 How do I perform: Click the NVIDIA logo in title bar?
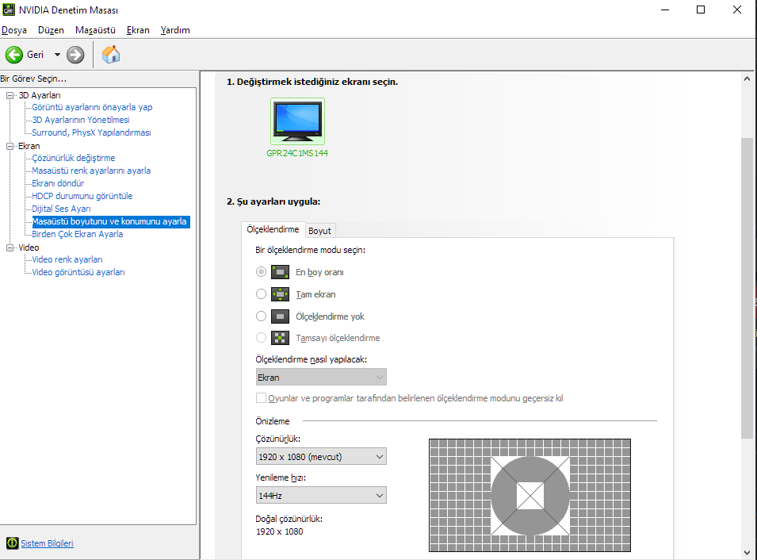point(8,10)
